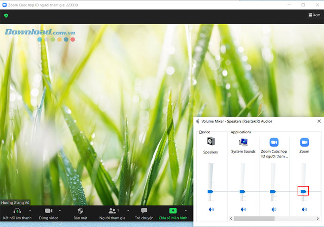Stop video with Dừng video camera icon

click(48, 211)
